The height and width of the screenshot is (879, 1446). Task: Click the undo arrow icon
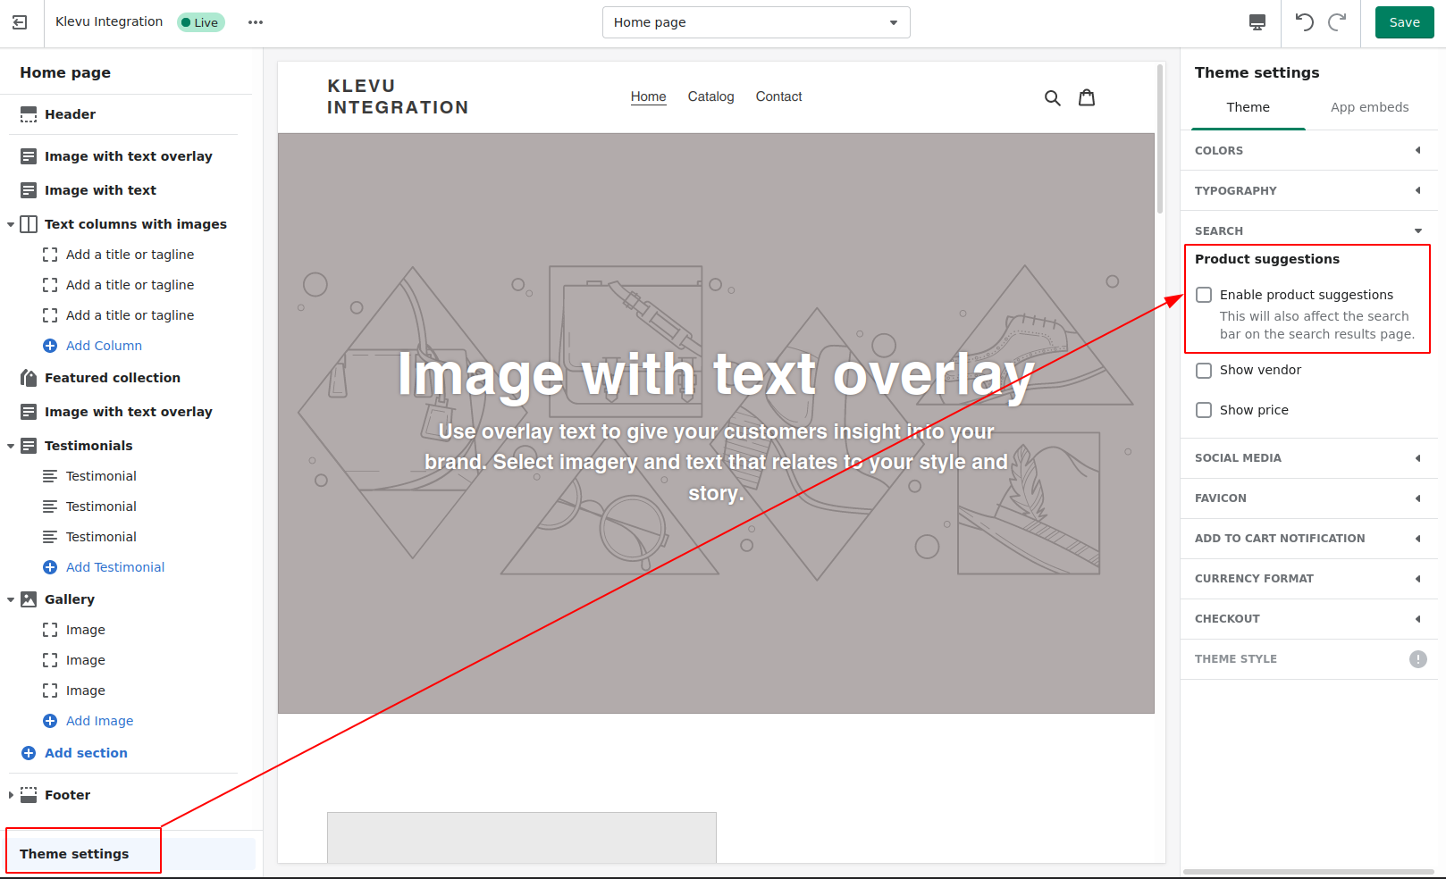[x=1304, y=22]
